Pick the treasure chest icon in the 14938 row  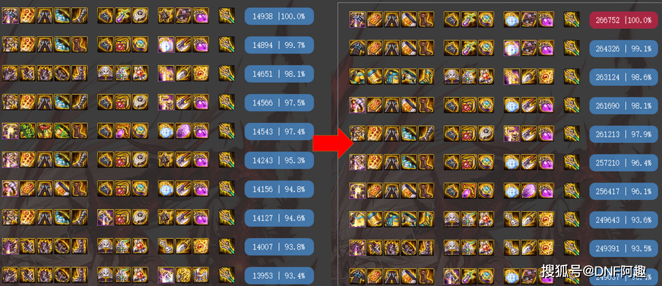(183, 15)
